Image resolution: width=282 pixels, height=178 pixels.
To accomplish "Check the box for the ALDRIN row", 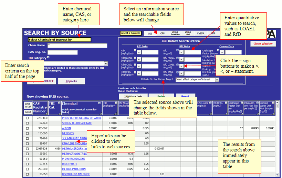I will [x=28, y=128].
